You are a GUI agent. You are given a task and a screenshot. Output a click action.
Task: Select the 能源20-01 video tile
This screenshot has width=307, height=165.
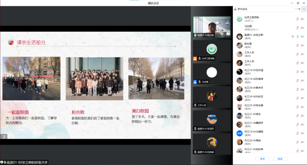coord(212,121)
